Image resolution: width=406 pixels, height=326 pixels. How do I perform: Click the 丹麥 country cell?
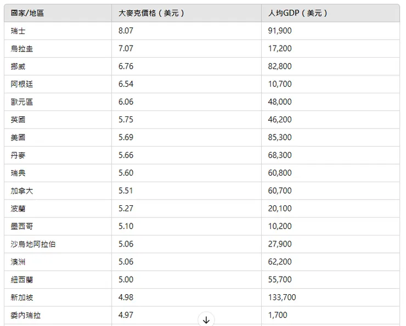pos(18,155)
